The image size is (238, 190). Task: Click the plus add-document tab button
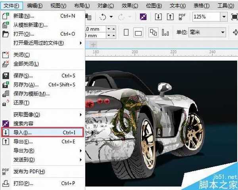(x=93, y=45)
